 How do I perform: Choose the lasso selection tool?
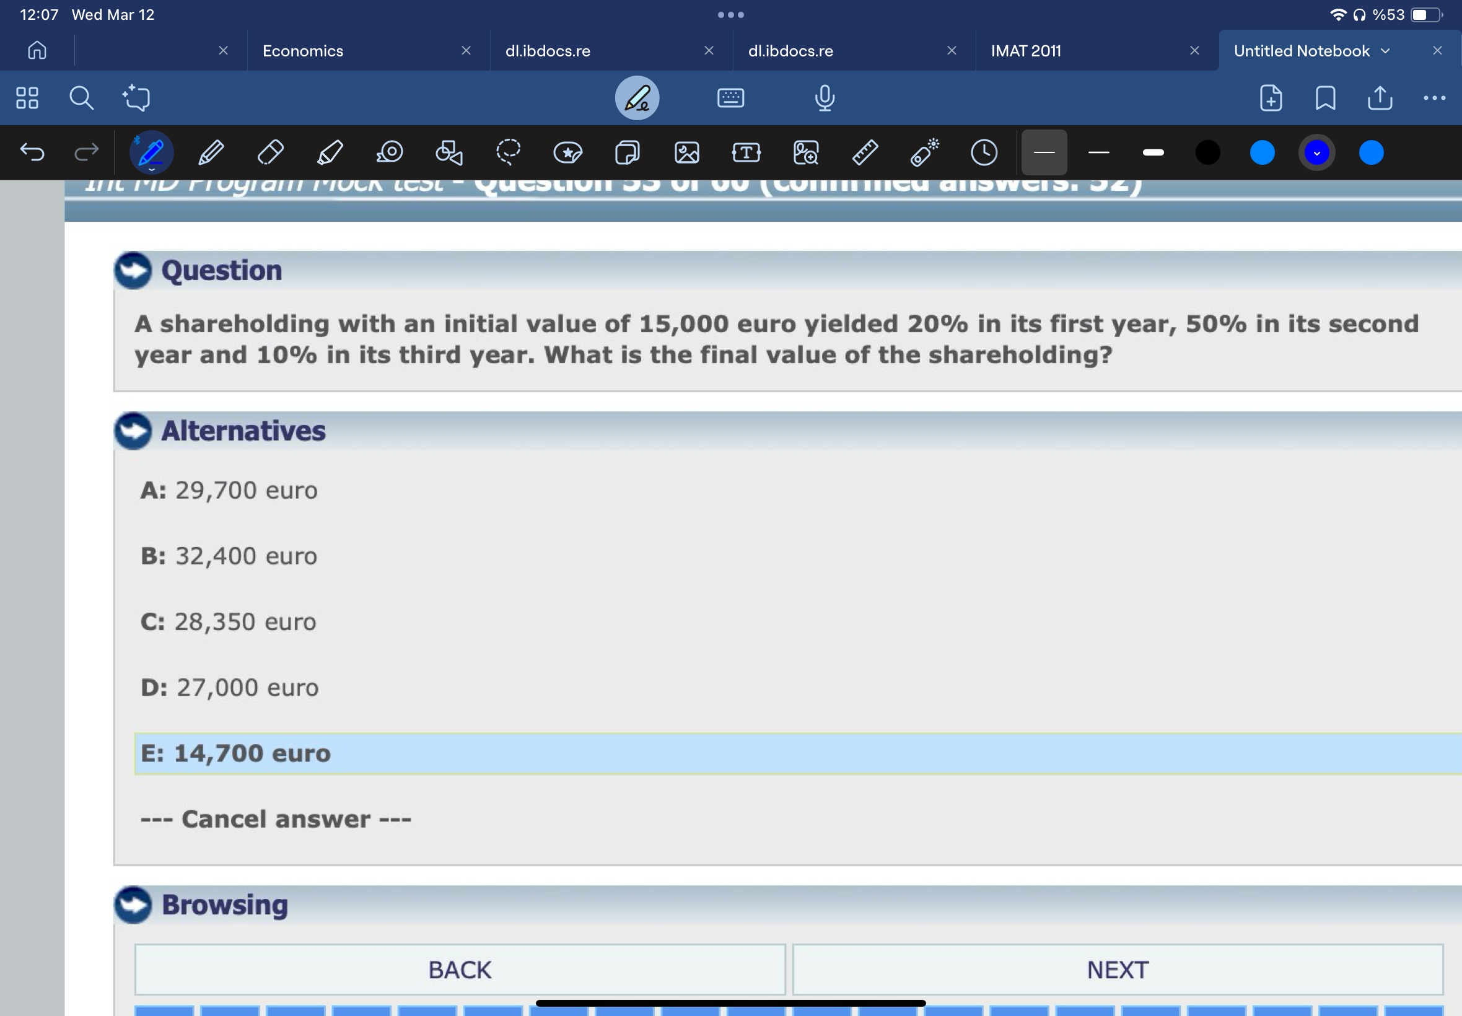point(508,153)
